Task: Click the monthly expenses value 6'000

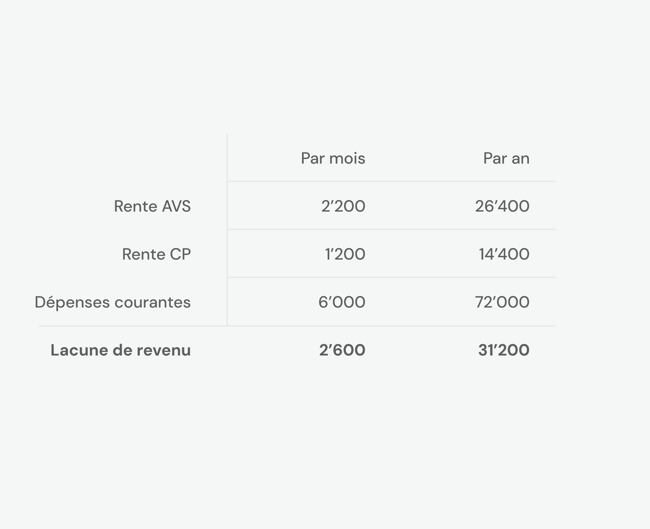Action: tap(342, 302)
